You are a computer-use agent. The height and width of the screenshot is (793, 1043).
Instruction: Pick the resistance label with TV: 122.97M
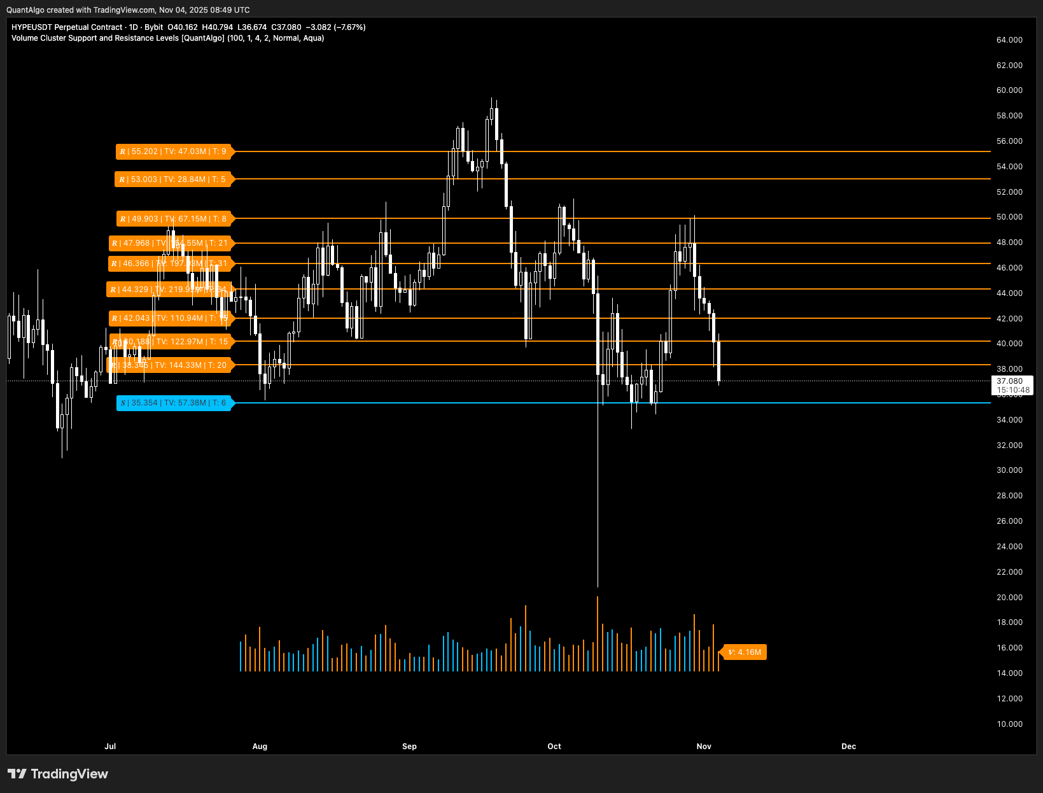(x=172, y=342)
